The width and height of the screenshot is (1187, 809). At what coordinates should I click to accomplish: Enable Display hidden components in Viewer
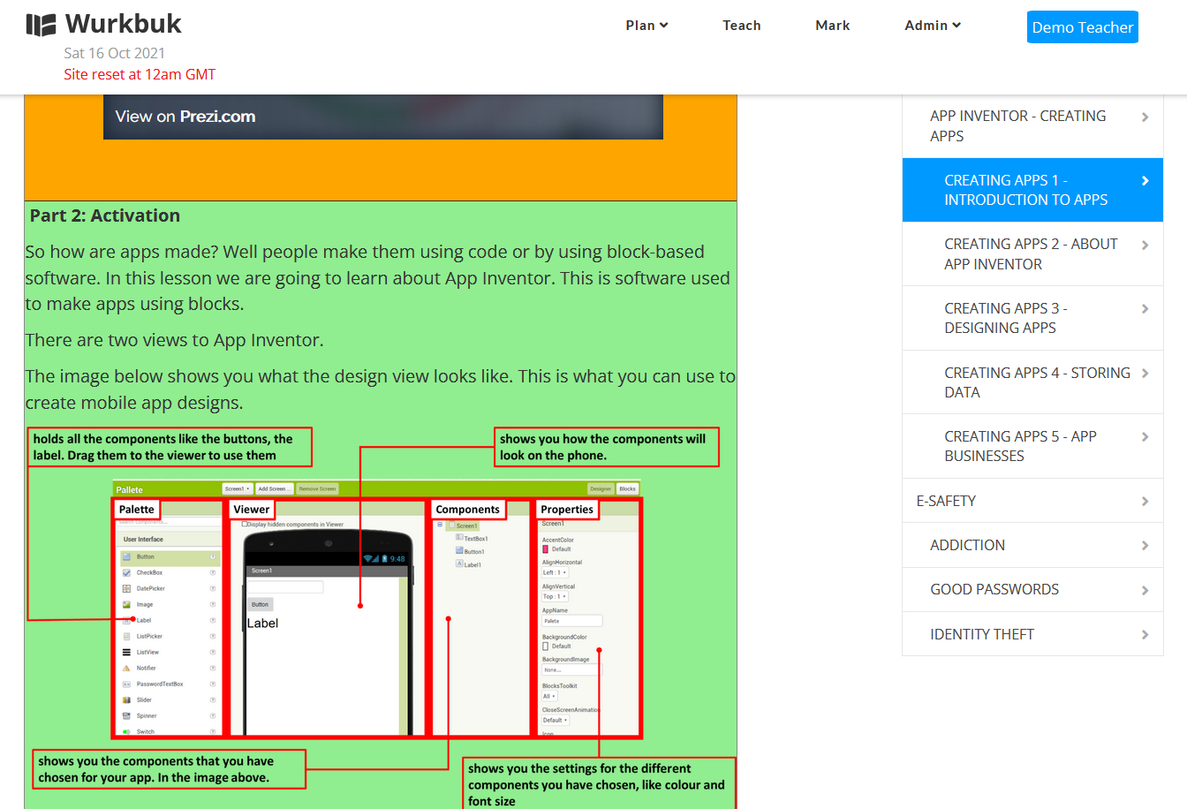244,525
